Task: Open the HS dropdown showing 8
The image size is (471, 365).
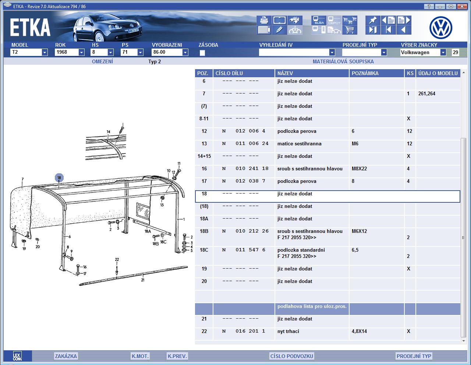Action: click(110, 52)
